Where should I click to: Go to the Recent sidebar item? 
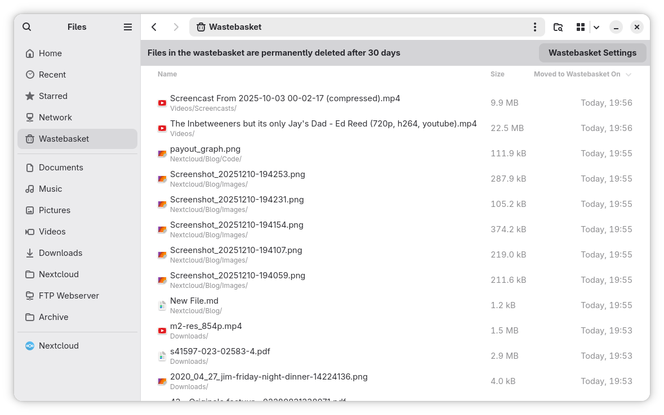pyautogui.click(x=52, y=75)
